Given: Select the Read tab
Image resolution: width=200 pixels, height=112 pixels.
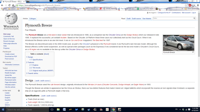Looking at the screenshot, I should tap(123, 18).
